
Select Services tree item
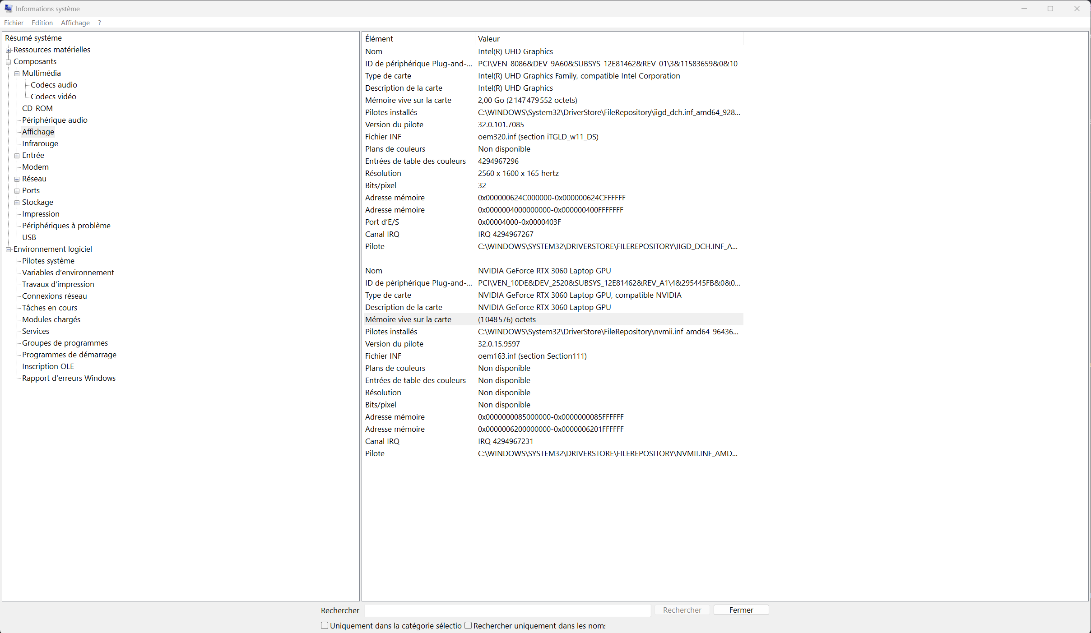point(36,331)
